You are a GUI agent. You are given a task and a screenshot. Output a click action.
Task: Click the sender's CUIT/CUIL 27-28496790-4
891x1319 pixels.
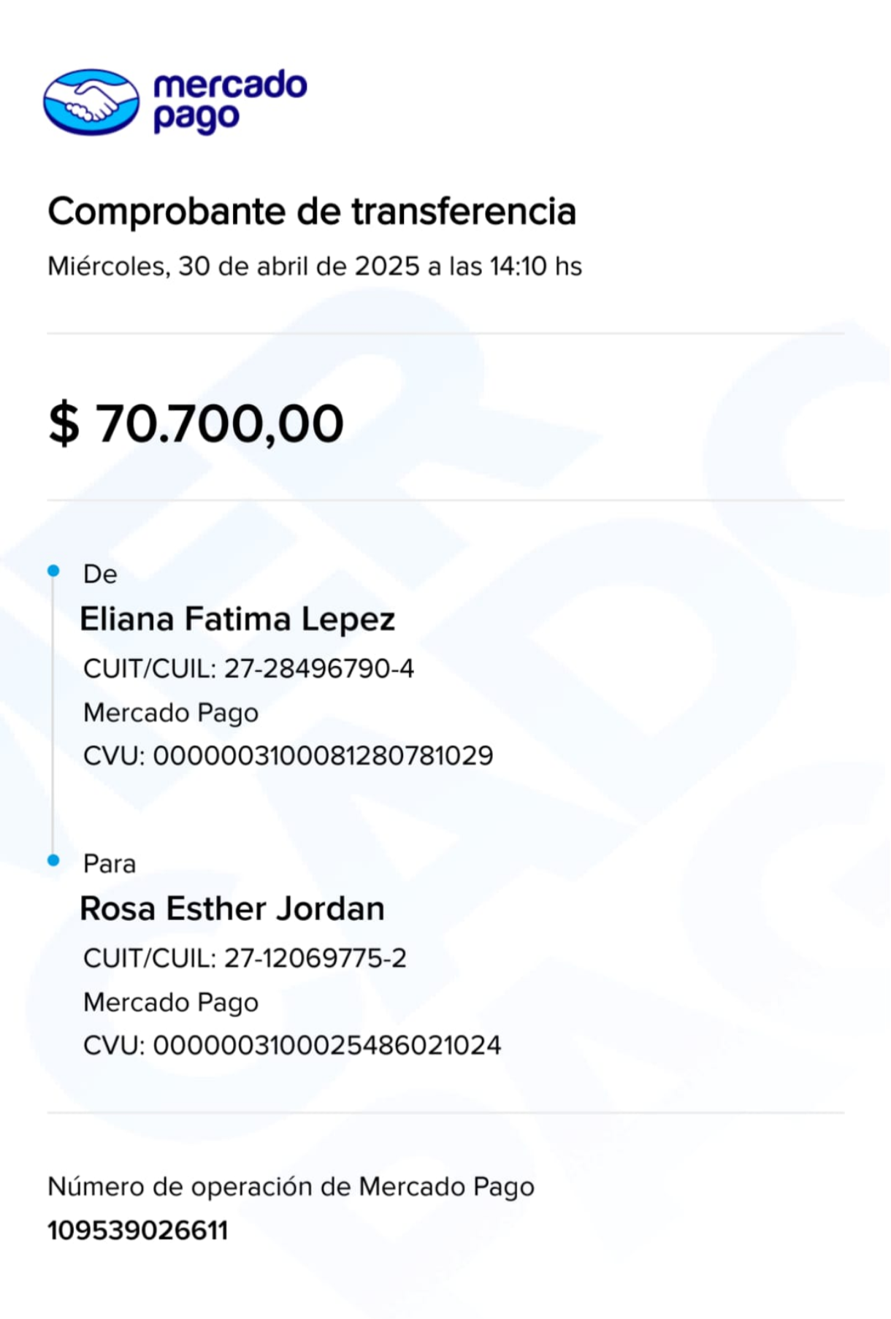248,668
